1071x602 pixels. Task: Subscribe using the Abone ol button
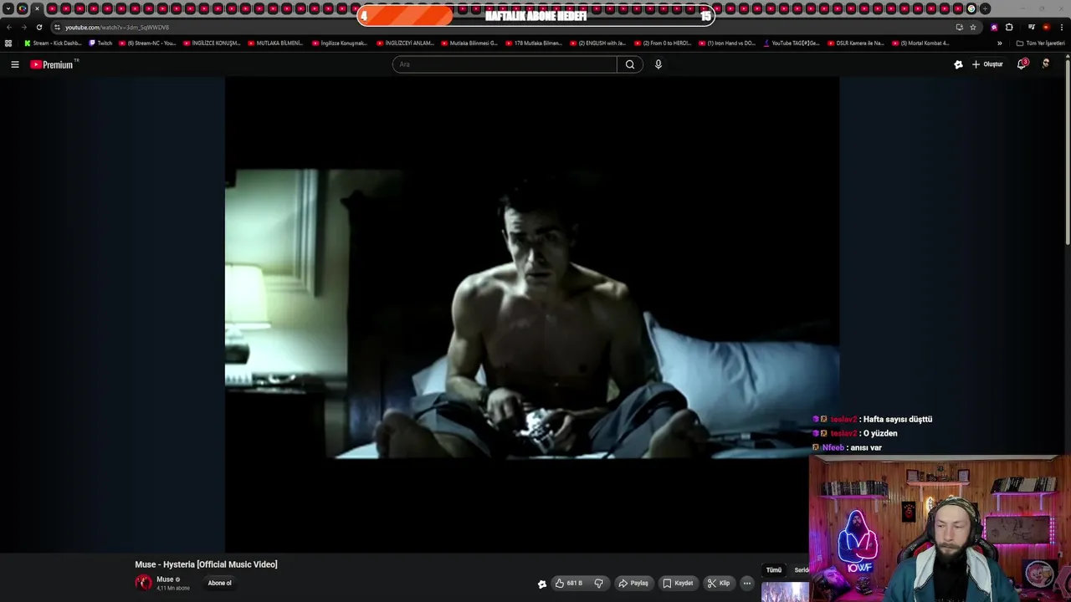(x=220, y=583)
